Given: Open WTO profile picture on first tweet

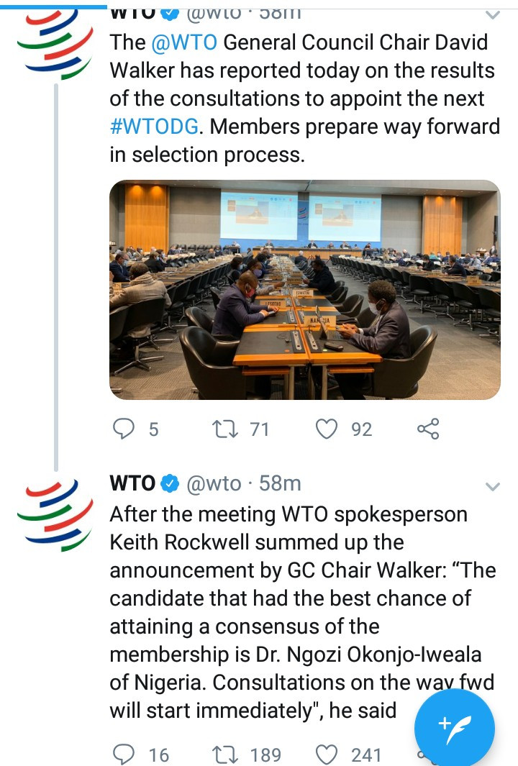Looking at the screenshot, I should point(55,42).
